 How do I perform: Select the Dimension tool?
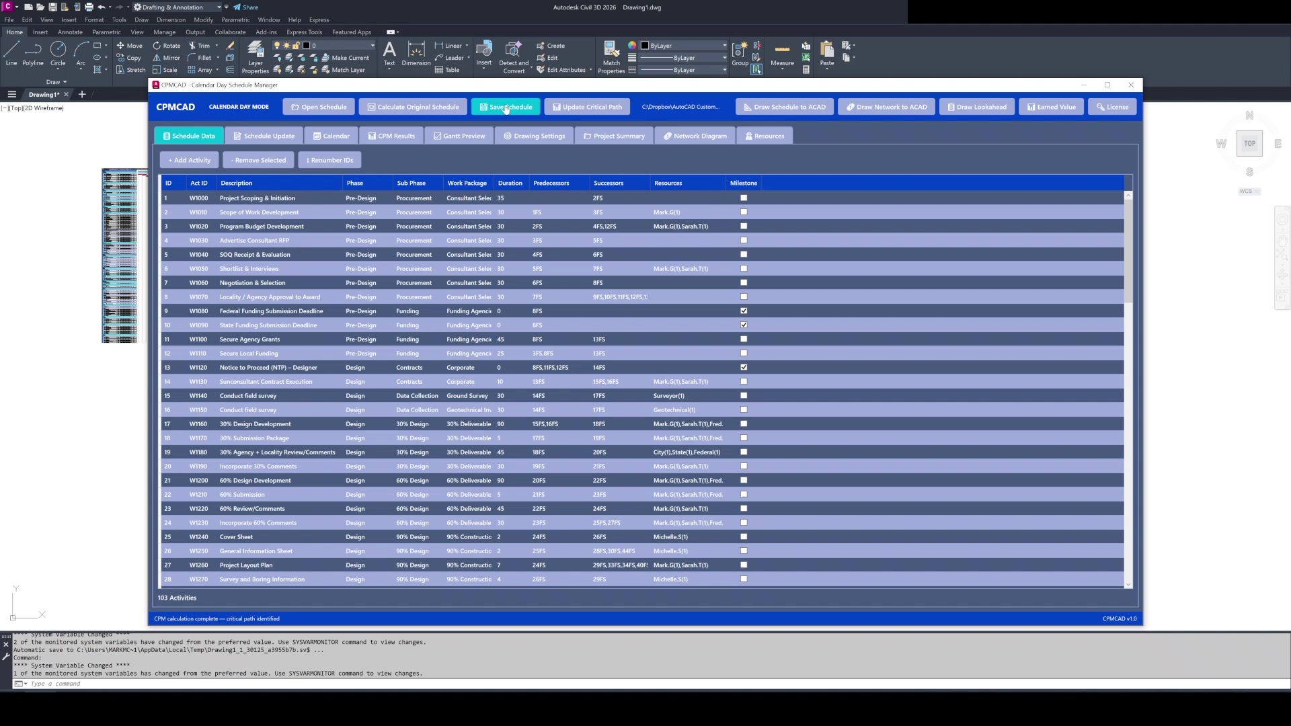point(416,53)
